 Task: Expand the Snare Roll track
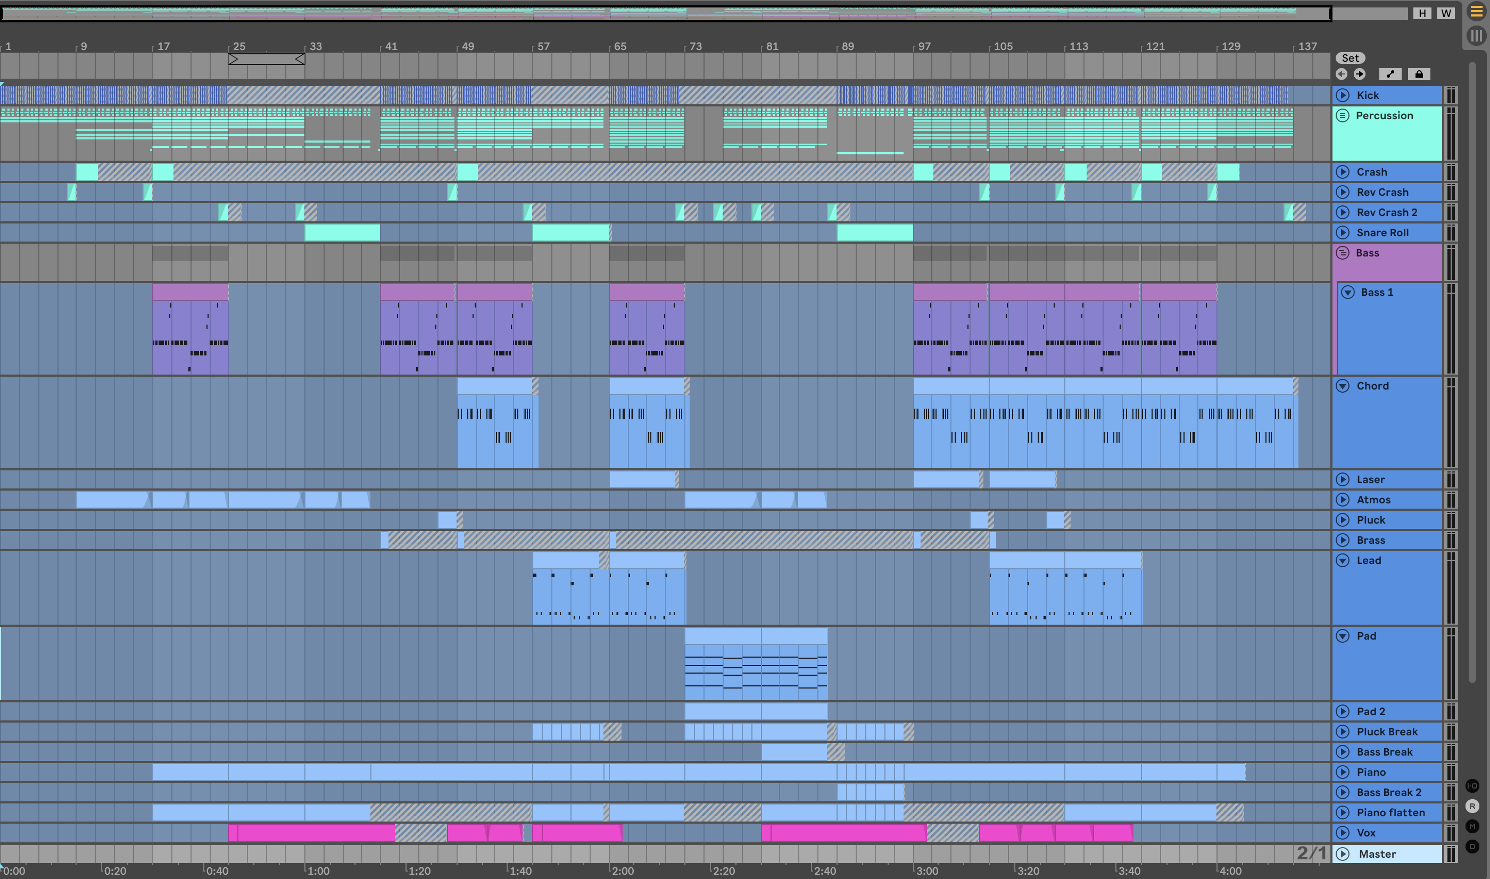1343,233
